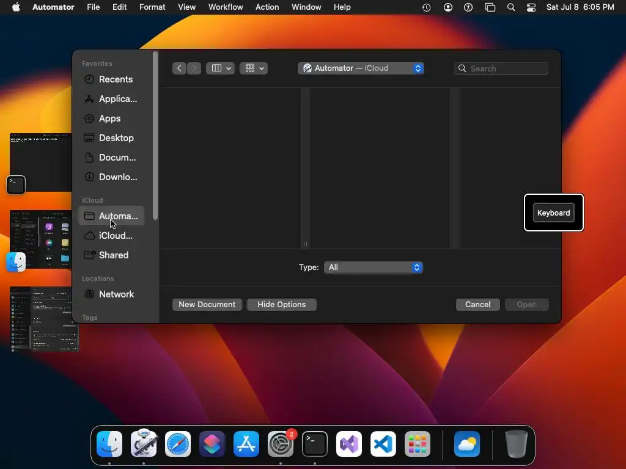Viewport: 626px width, 469px height.
Task: Click the sidebar vertical scrollbar
Action: 155,136
